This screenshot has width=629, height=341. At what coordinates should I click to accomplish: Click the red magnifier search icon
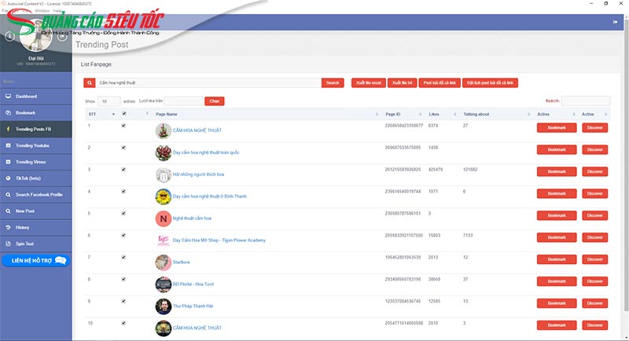coord(90,82)
